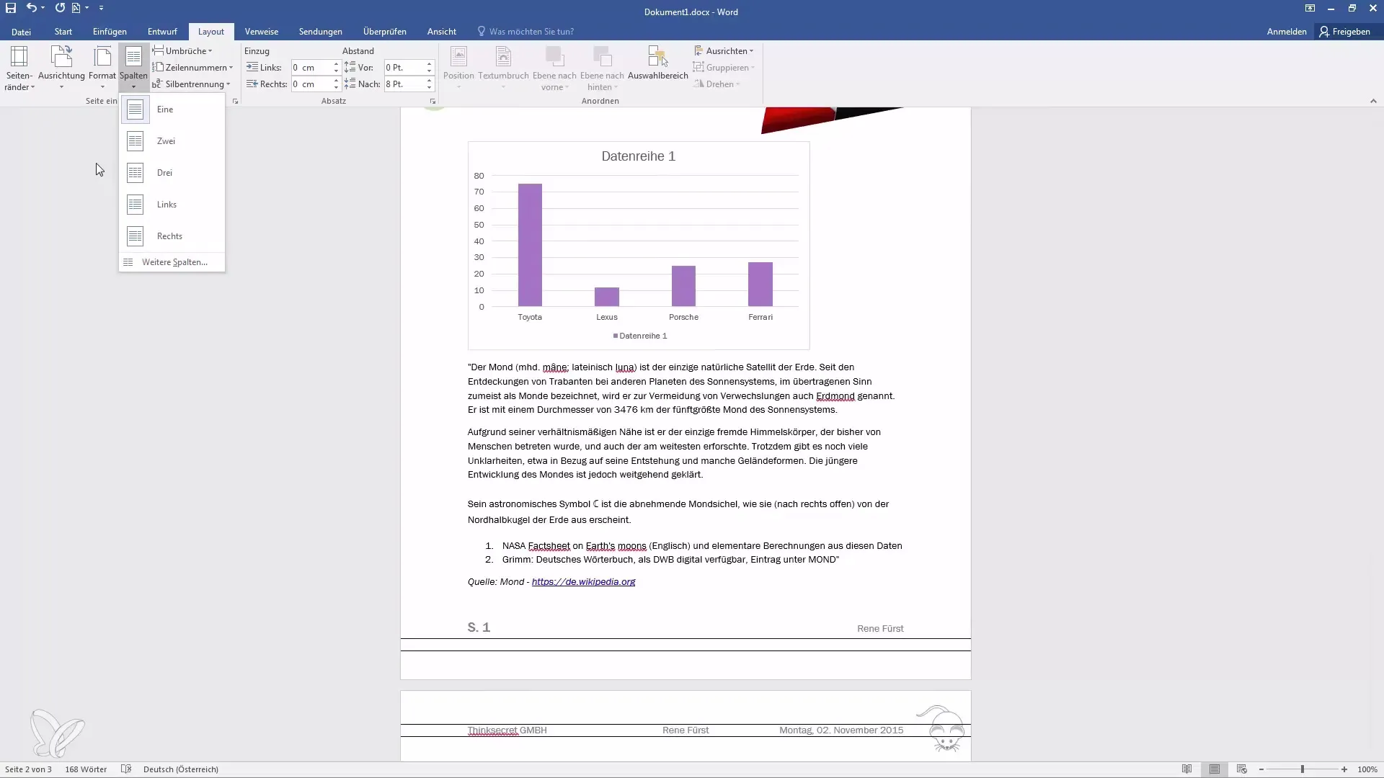Click the Undo arrow icon

pos(32,8)
